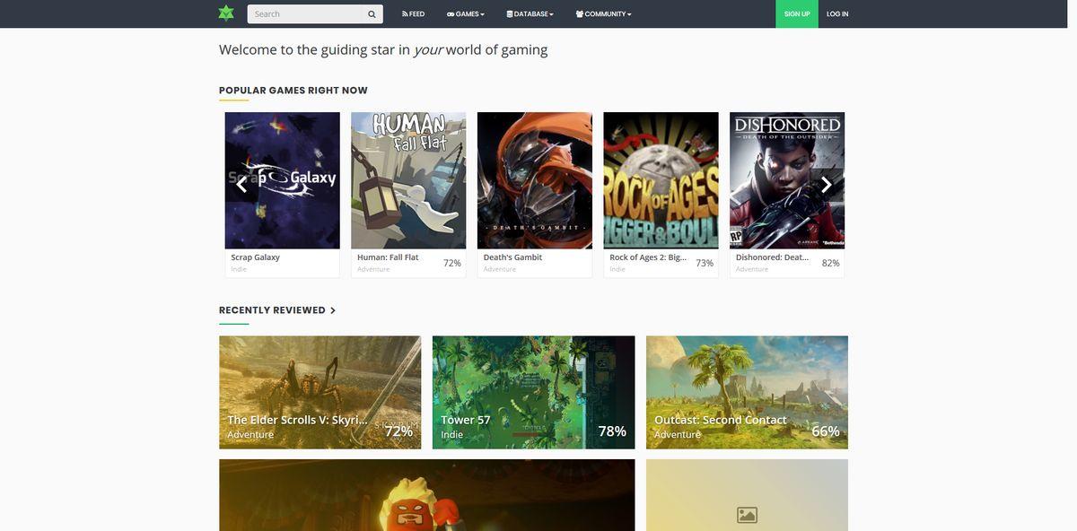
Task: Click the Popular Games Right Now heading
Action: pos(293,91)
